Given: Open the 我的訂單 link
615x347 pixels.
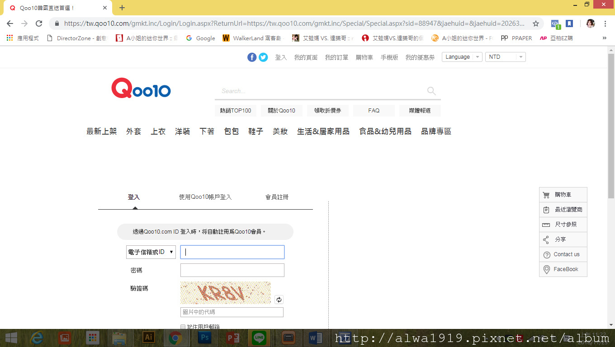Looking at the screenshot, I should [337, 57].
